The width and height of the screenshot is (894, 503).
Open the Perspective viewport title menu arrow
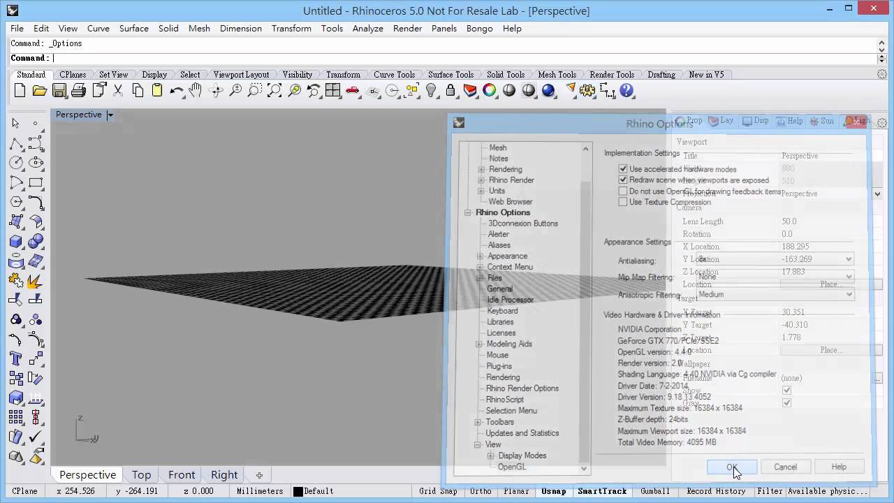click(x=110, y=115)
